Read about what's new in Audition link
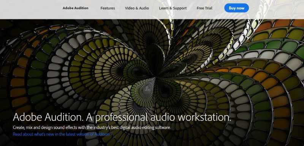304x146 pixels. click(x=62, y=134)
